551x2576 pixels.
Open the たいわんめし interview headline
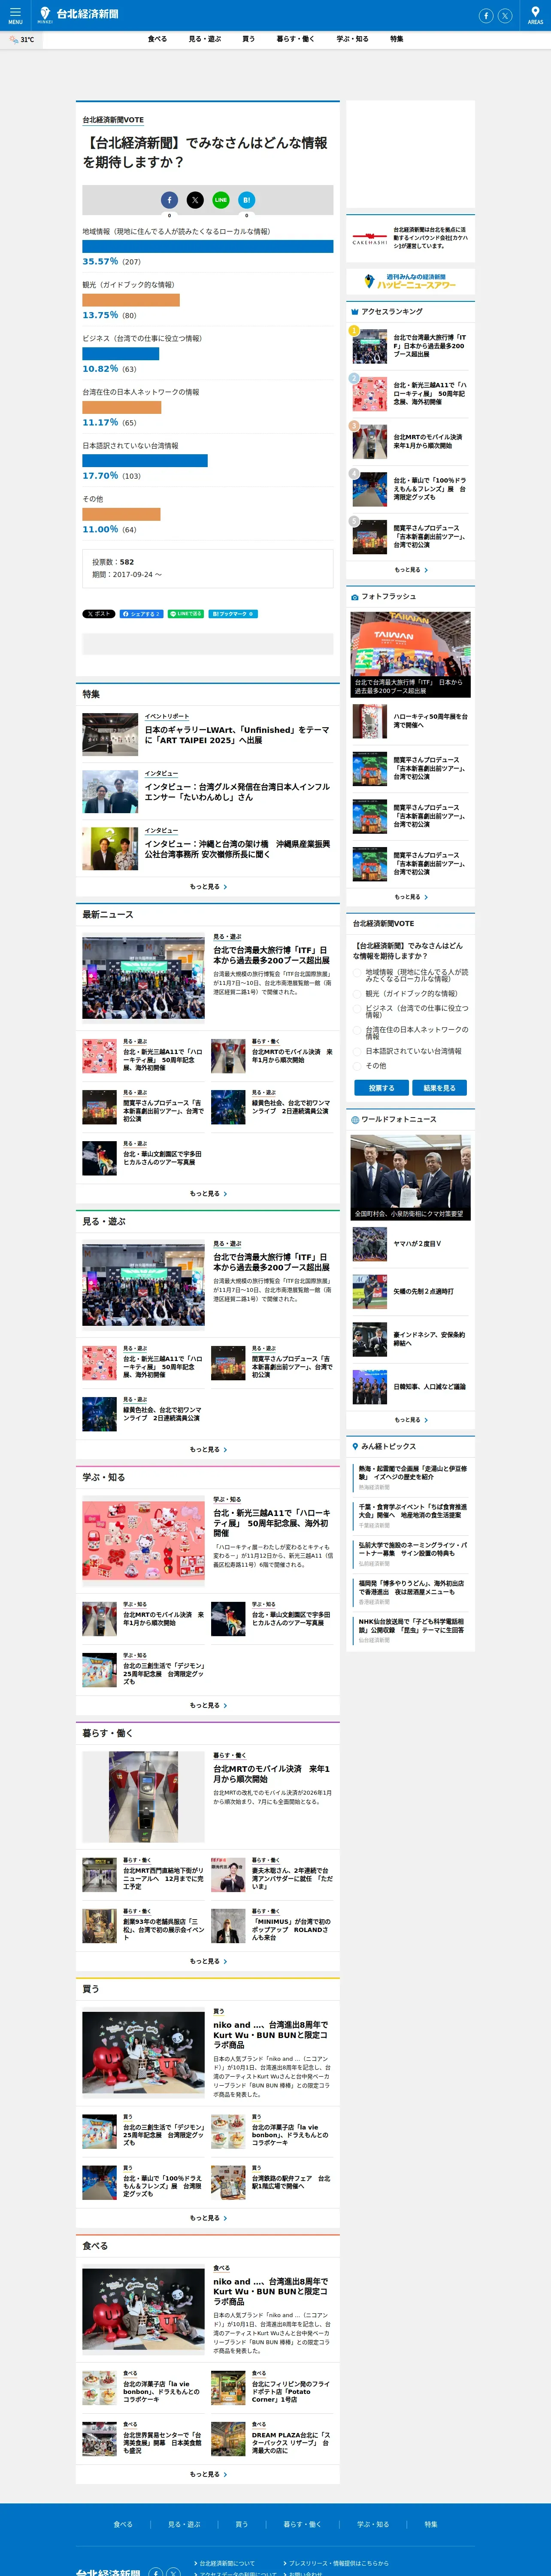(x=237, y=792)
